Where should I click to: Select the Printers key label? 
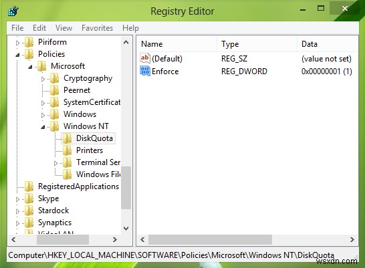click(x=90, y=150)
